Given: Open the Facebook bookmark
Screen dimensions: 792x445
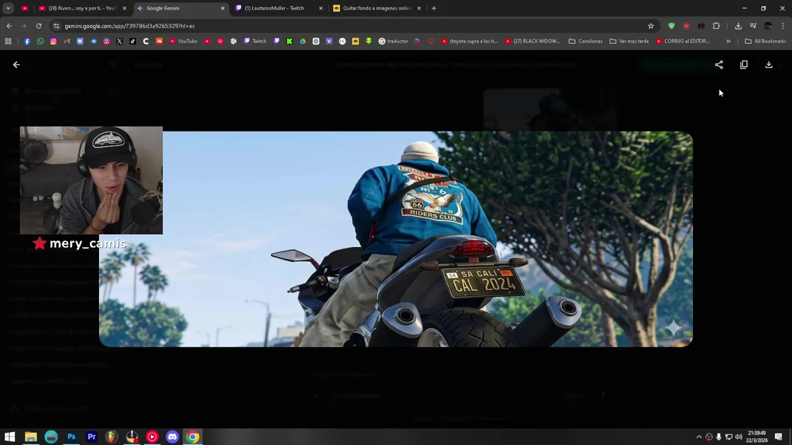Looking at the screenshot, I should pyautogui.click(x=27, y=41).
